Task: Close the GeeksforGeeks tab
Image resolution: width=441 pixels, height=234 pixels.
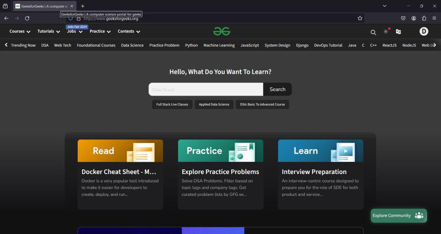Action: pyautogui.click(x=72, y=6)
